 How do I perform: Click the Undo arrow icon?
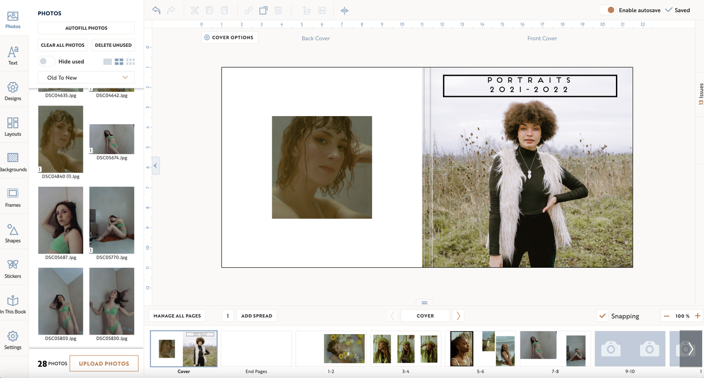pyautogui.click(x=155, y=10)
